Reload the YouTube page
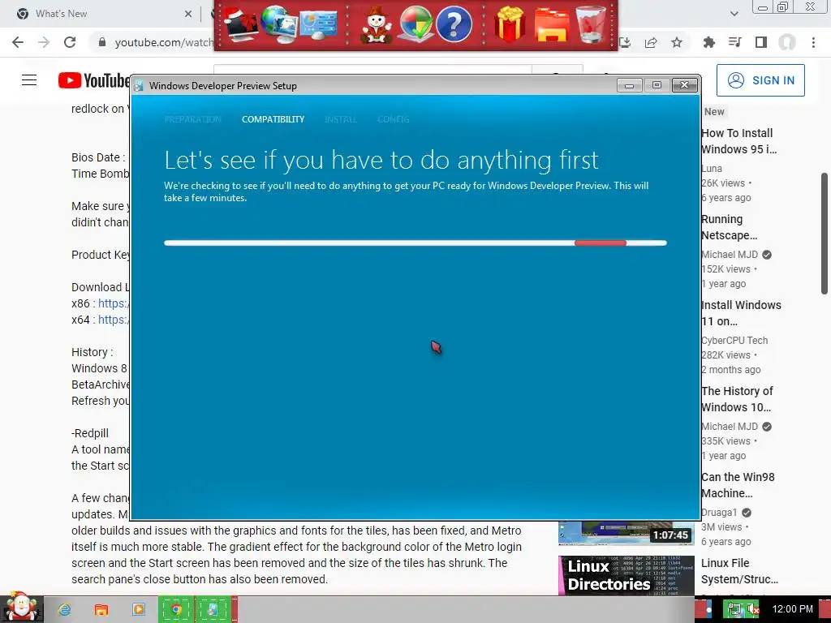Image resolution: width=831 pixels, height=623 pixels. (x=70, y=42)
